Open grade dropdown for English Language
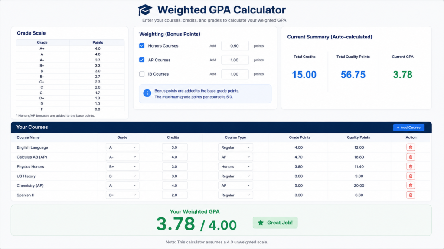 pos(122,147)
